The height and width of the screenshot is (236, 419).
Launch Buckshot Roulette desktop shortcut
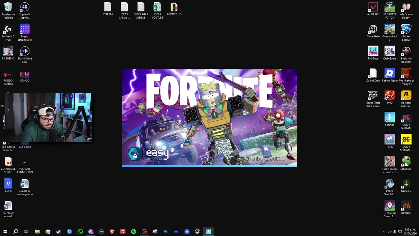[406, 55]
